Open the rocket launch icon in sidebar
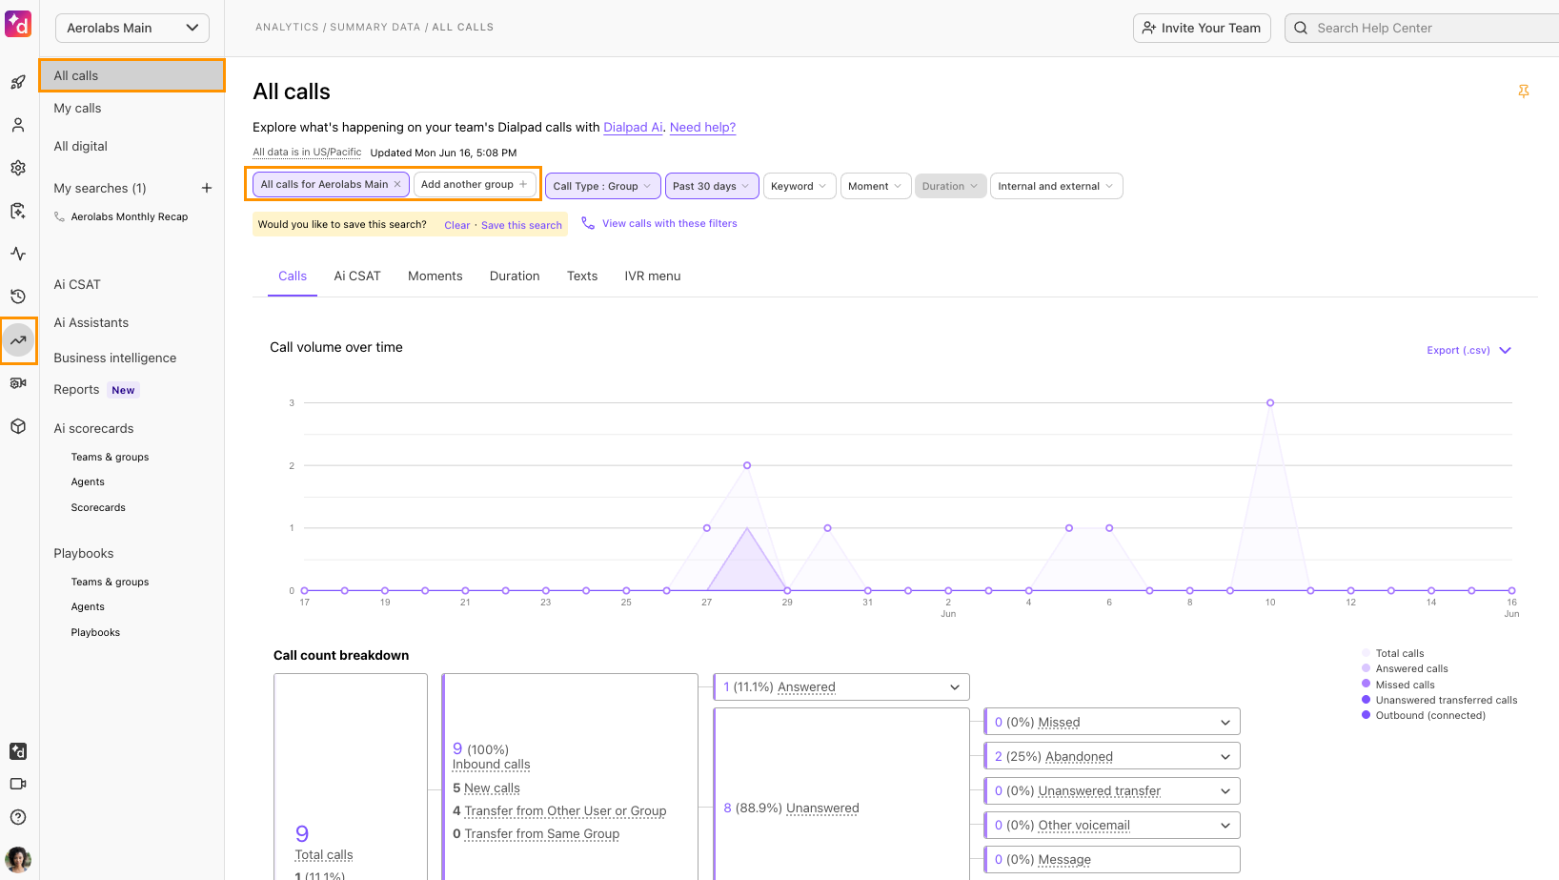 point(18,82)
